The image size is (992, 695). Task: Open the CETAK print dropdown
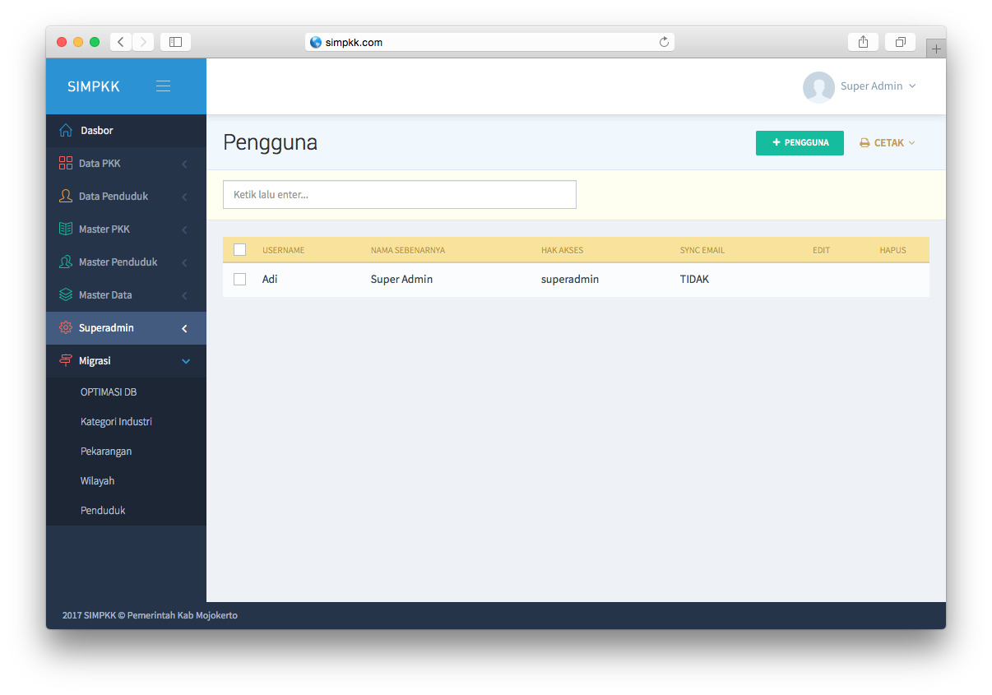888,143
